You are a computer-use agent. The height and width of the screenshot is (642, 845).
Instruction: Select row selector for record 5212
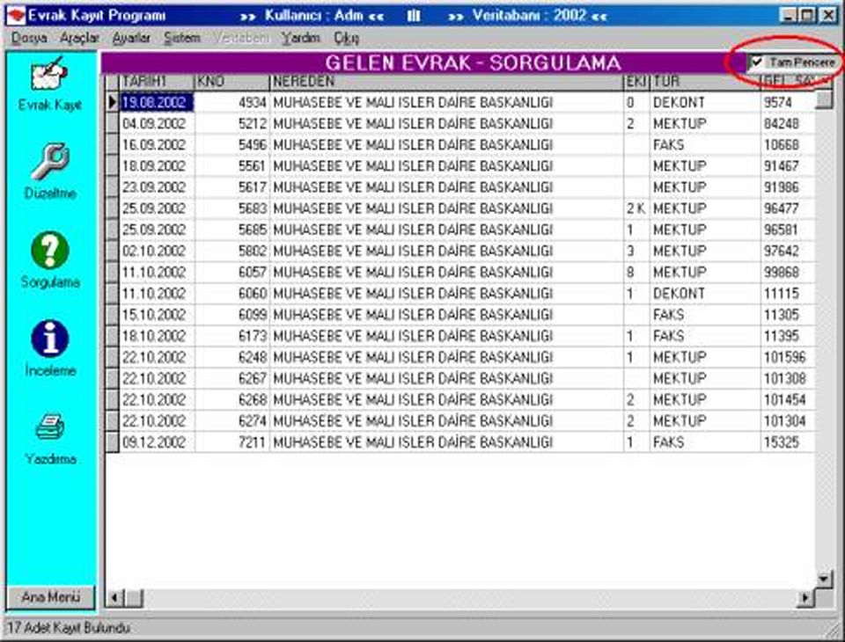112,124
